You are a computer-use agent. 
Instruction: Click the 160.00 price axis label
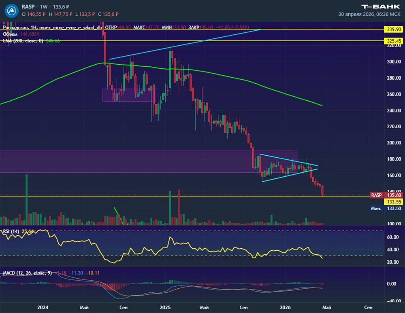click(x=394, y=176)
